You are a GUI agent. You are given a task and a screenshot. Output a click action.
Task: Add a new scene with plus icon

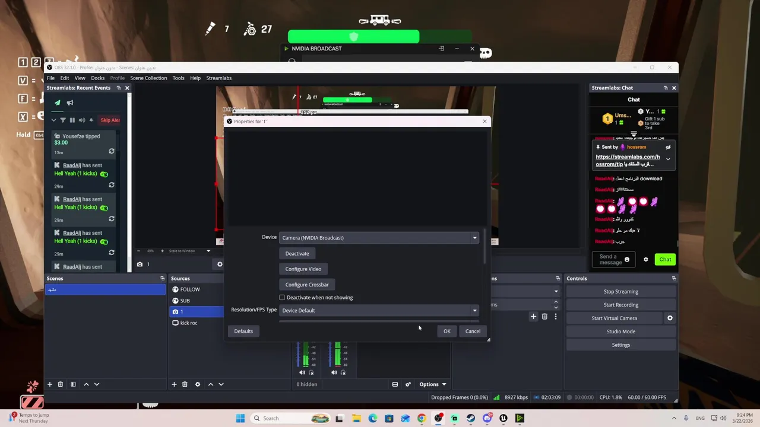[x=50, y=384]
